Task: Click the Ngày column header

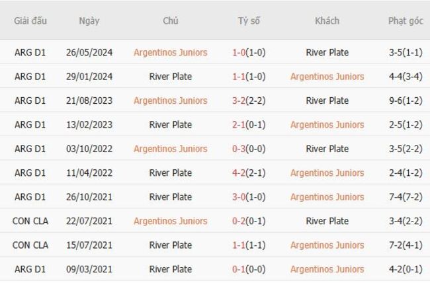Action: pos(89,20)
